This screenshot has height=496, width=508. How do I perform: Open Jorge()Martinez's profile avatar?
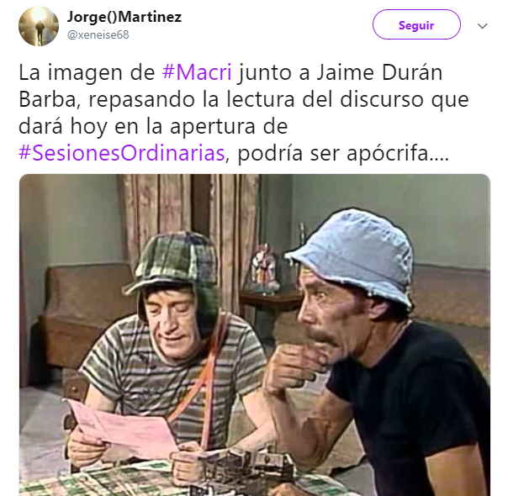click(39, 26)
